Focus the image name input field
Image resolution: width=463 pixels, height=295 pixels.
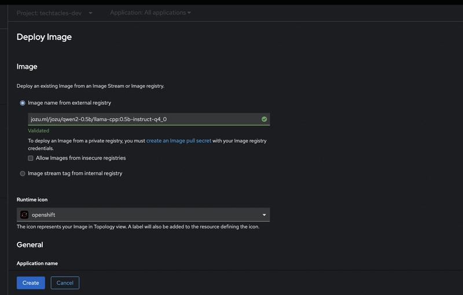tap(149, 119)
